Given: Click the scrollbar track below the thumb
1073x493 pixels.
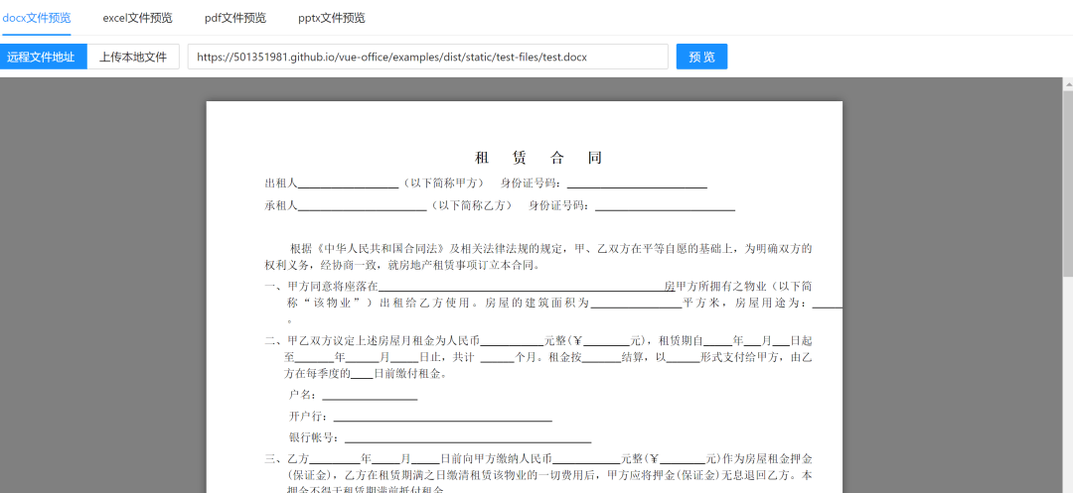Looking at the screenshot, I should point(1067,384).
